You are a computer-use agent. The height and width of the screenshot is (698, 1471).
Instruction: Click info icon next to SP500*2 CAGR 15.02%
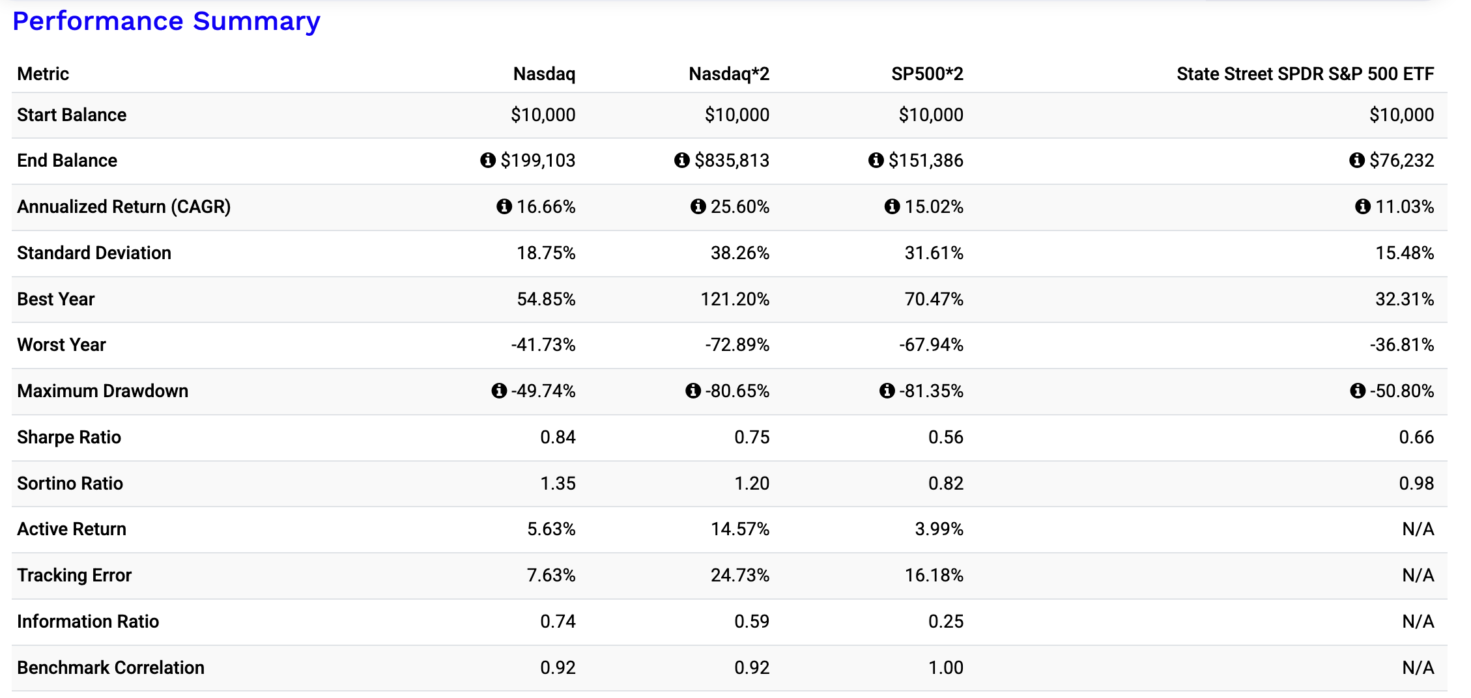coord(893,206)
